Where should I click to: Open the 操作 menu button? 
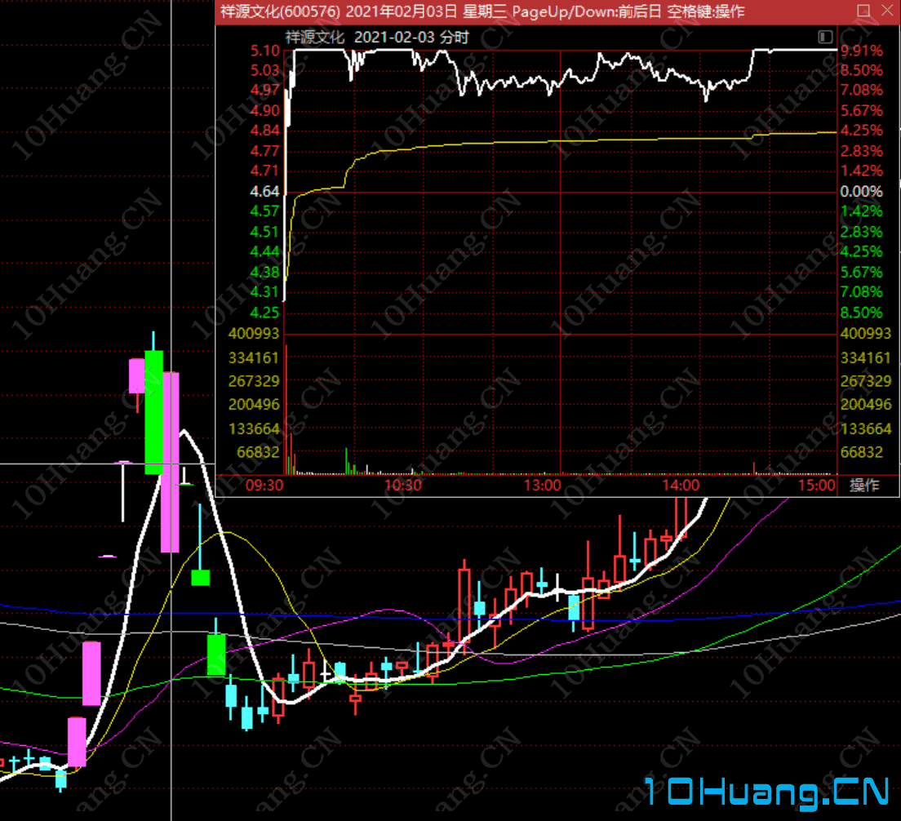864,486
